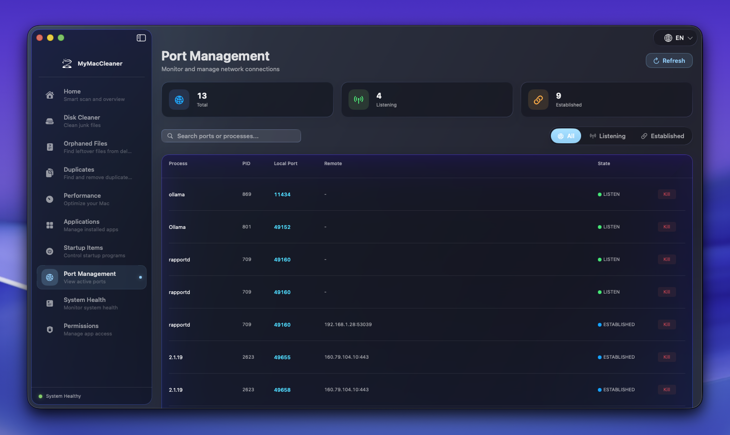This screenshot has width=730, height=435.
Task: Click local port 11434
Action: [282, 194]
